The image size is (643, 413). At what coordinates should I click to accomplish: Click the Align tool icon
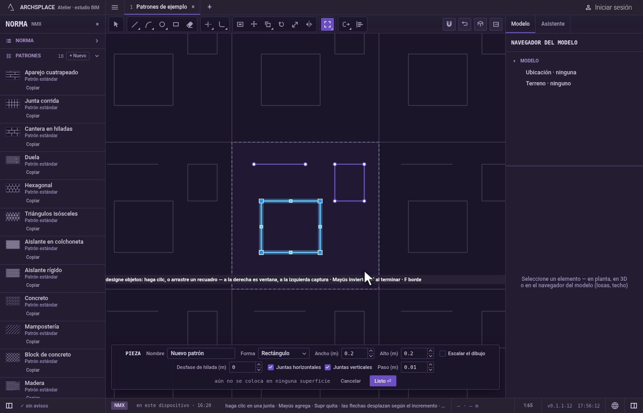[360, 24]
